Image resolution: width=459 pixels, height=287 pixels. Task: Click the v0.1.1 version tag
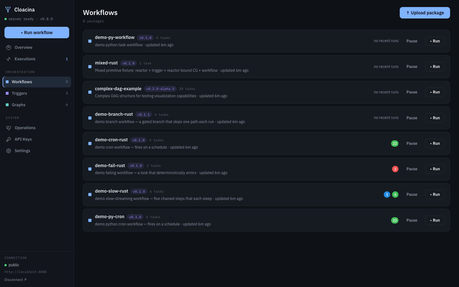click(144, 114)
